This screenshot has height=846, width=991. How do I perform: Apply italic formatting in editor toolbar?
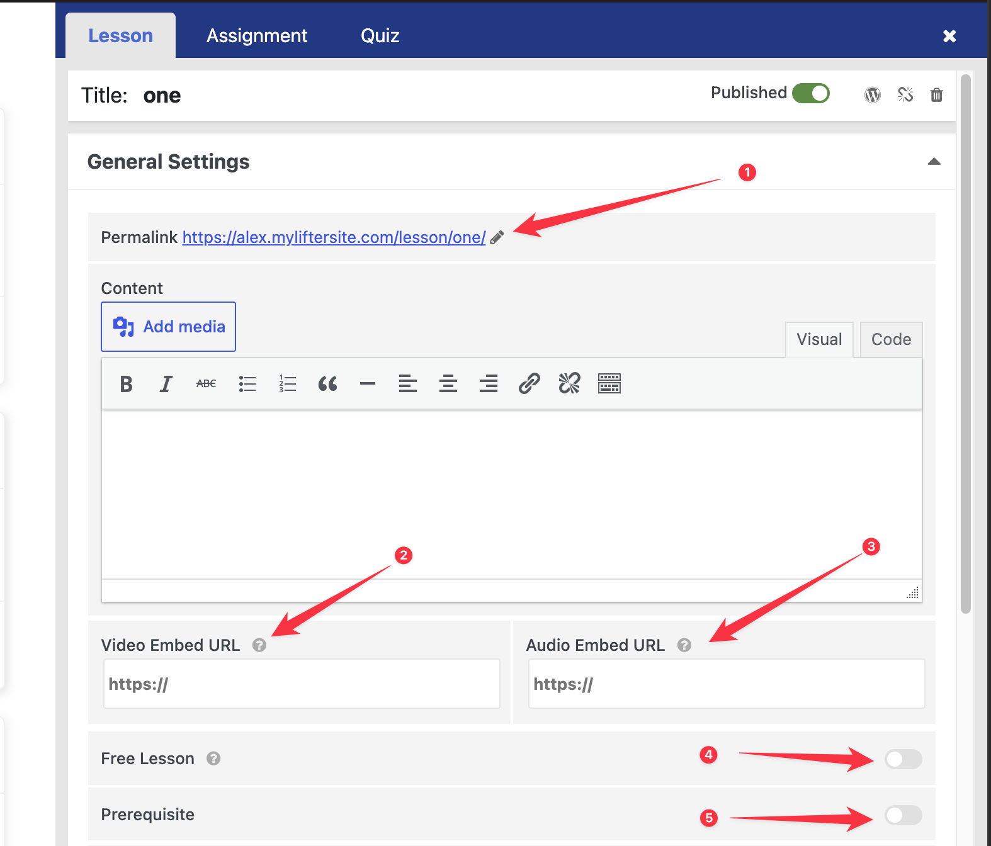[166, 383]
